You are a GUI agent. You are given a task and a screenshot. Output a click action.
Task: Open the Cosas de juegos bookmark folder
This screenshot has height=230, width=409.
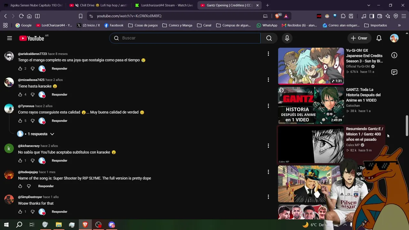(143, 25)
